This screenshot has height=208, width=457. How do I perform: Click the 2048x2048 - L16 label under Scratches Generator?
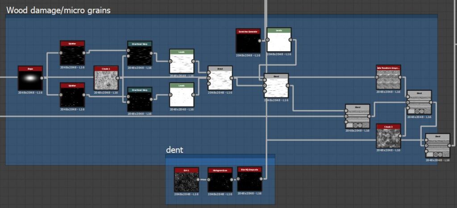(248, 55)
